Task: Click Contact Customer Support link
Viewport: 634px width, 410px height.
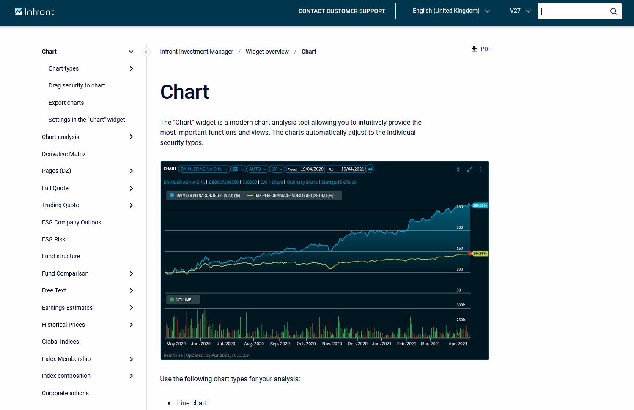Action: (x=342, y=11)
